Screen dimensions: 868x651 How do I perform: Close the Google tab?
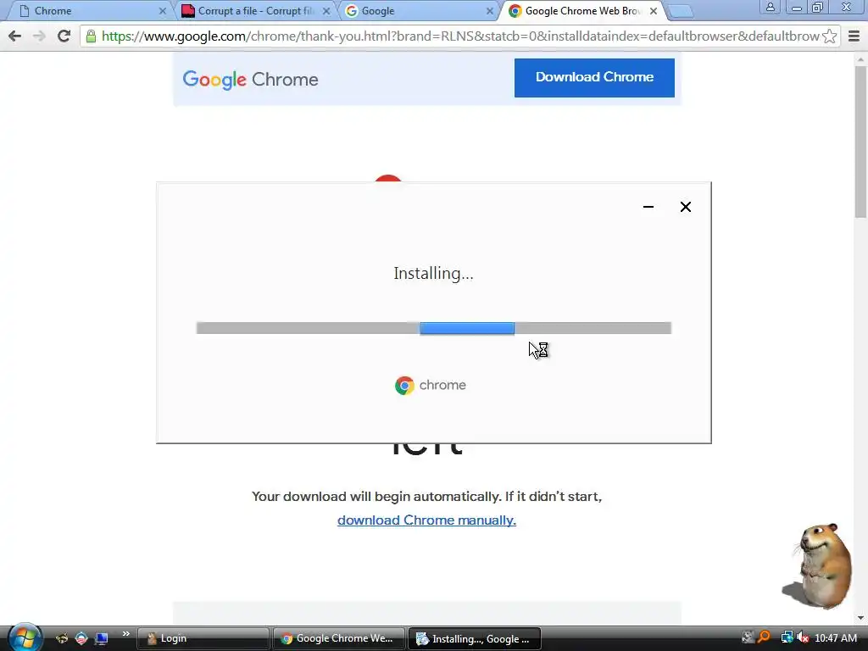tap(490, 11)
